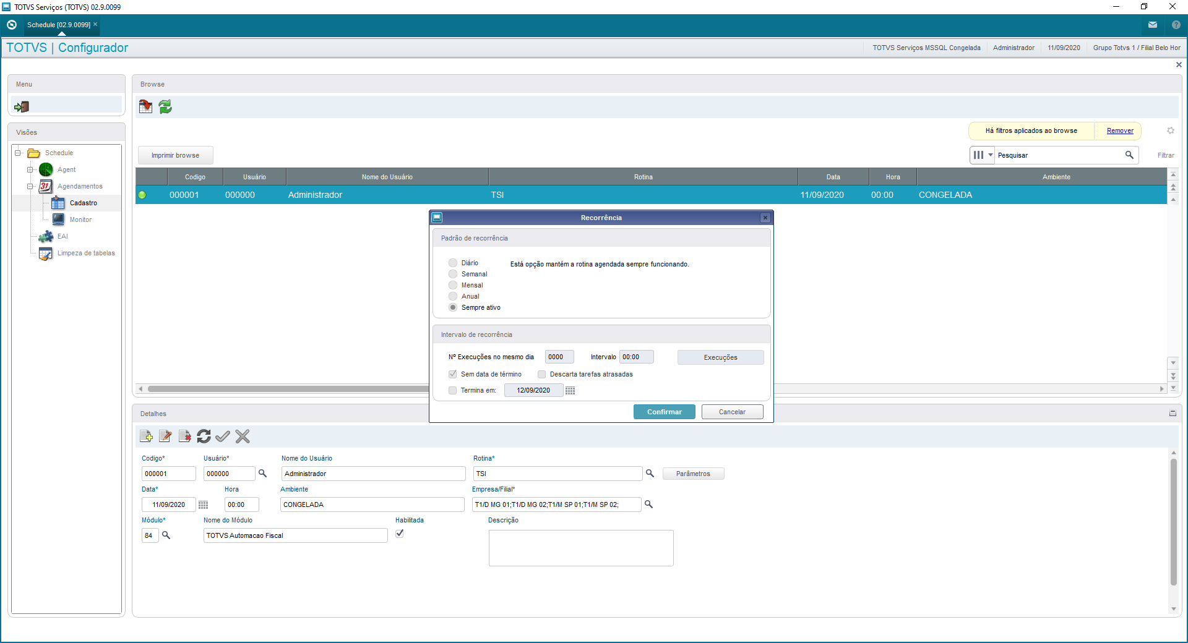
Task: Toggle the Descarta tarefas atrasadas checkbox
Action: click(542, 374)
